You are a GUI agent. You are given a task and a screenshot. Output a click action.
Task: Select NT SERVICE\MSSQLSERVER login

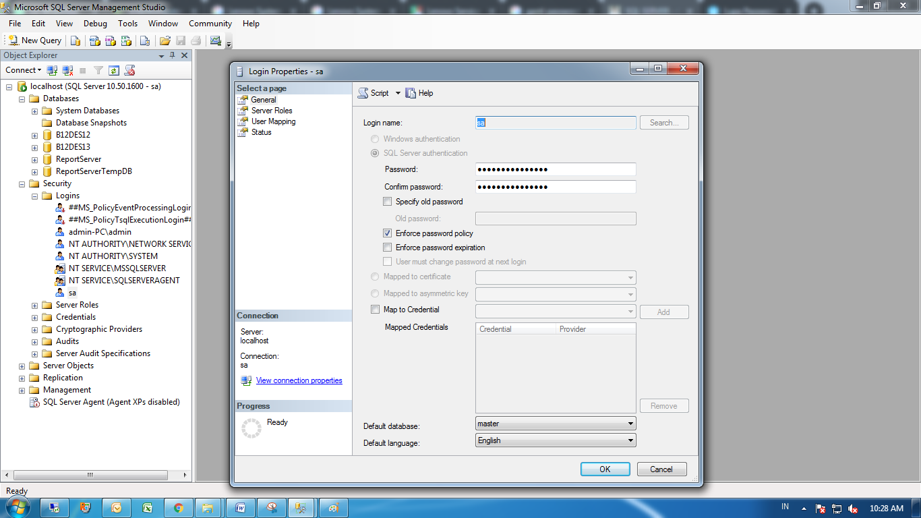point(117,268)
